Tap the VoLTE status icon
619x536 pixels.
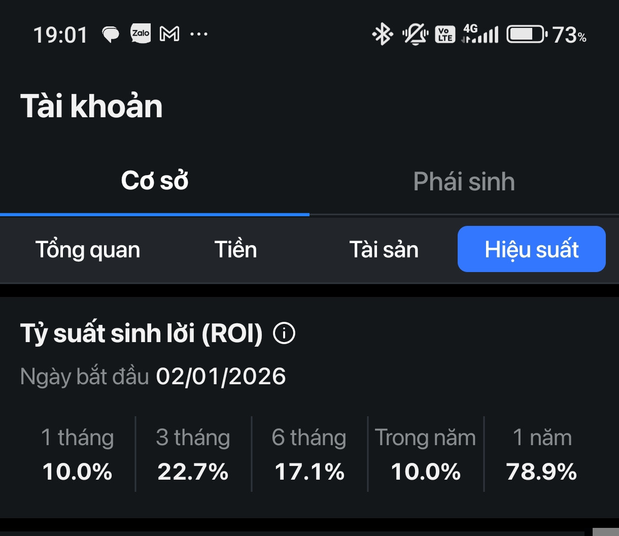pos(445,35)
